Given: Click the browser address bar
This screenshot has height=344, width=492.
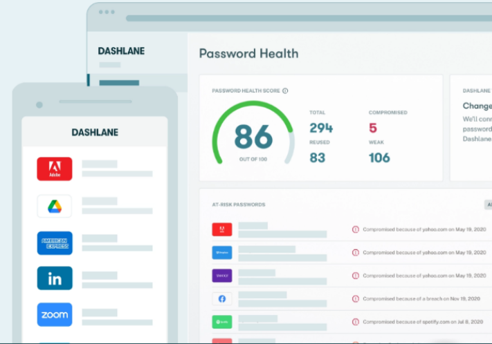Looking at the screenshot, I should point(304,18).
